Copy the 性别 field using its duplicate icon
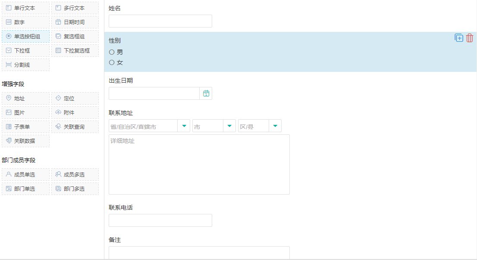Image resolution: width=477 pixels, height=260 pixels. 458,38
